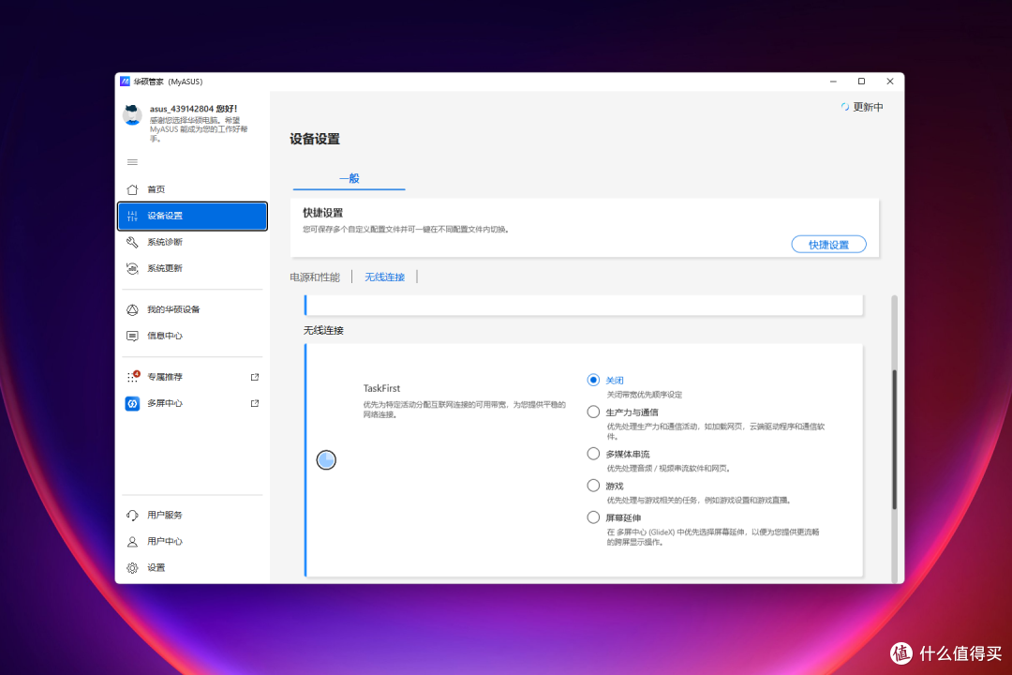Open 用户中心 page
Image resolution: width=1012 pixels, height=675 pixels.
point(192,541)
